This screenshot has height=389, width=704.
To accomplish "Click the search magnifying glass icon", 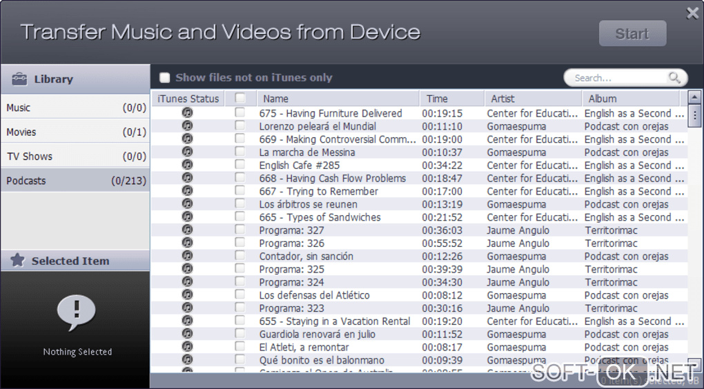I will point(674,78).
